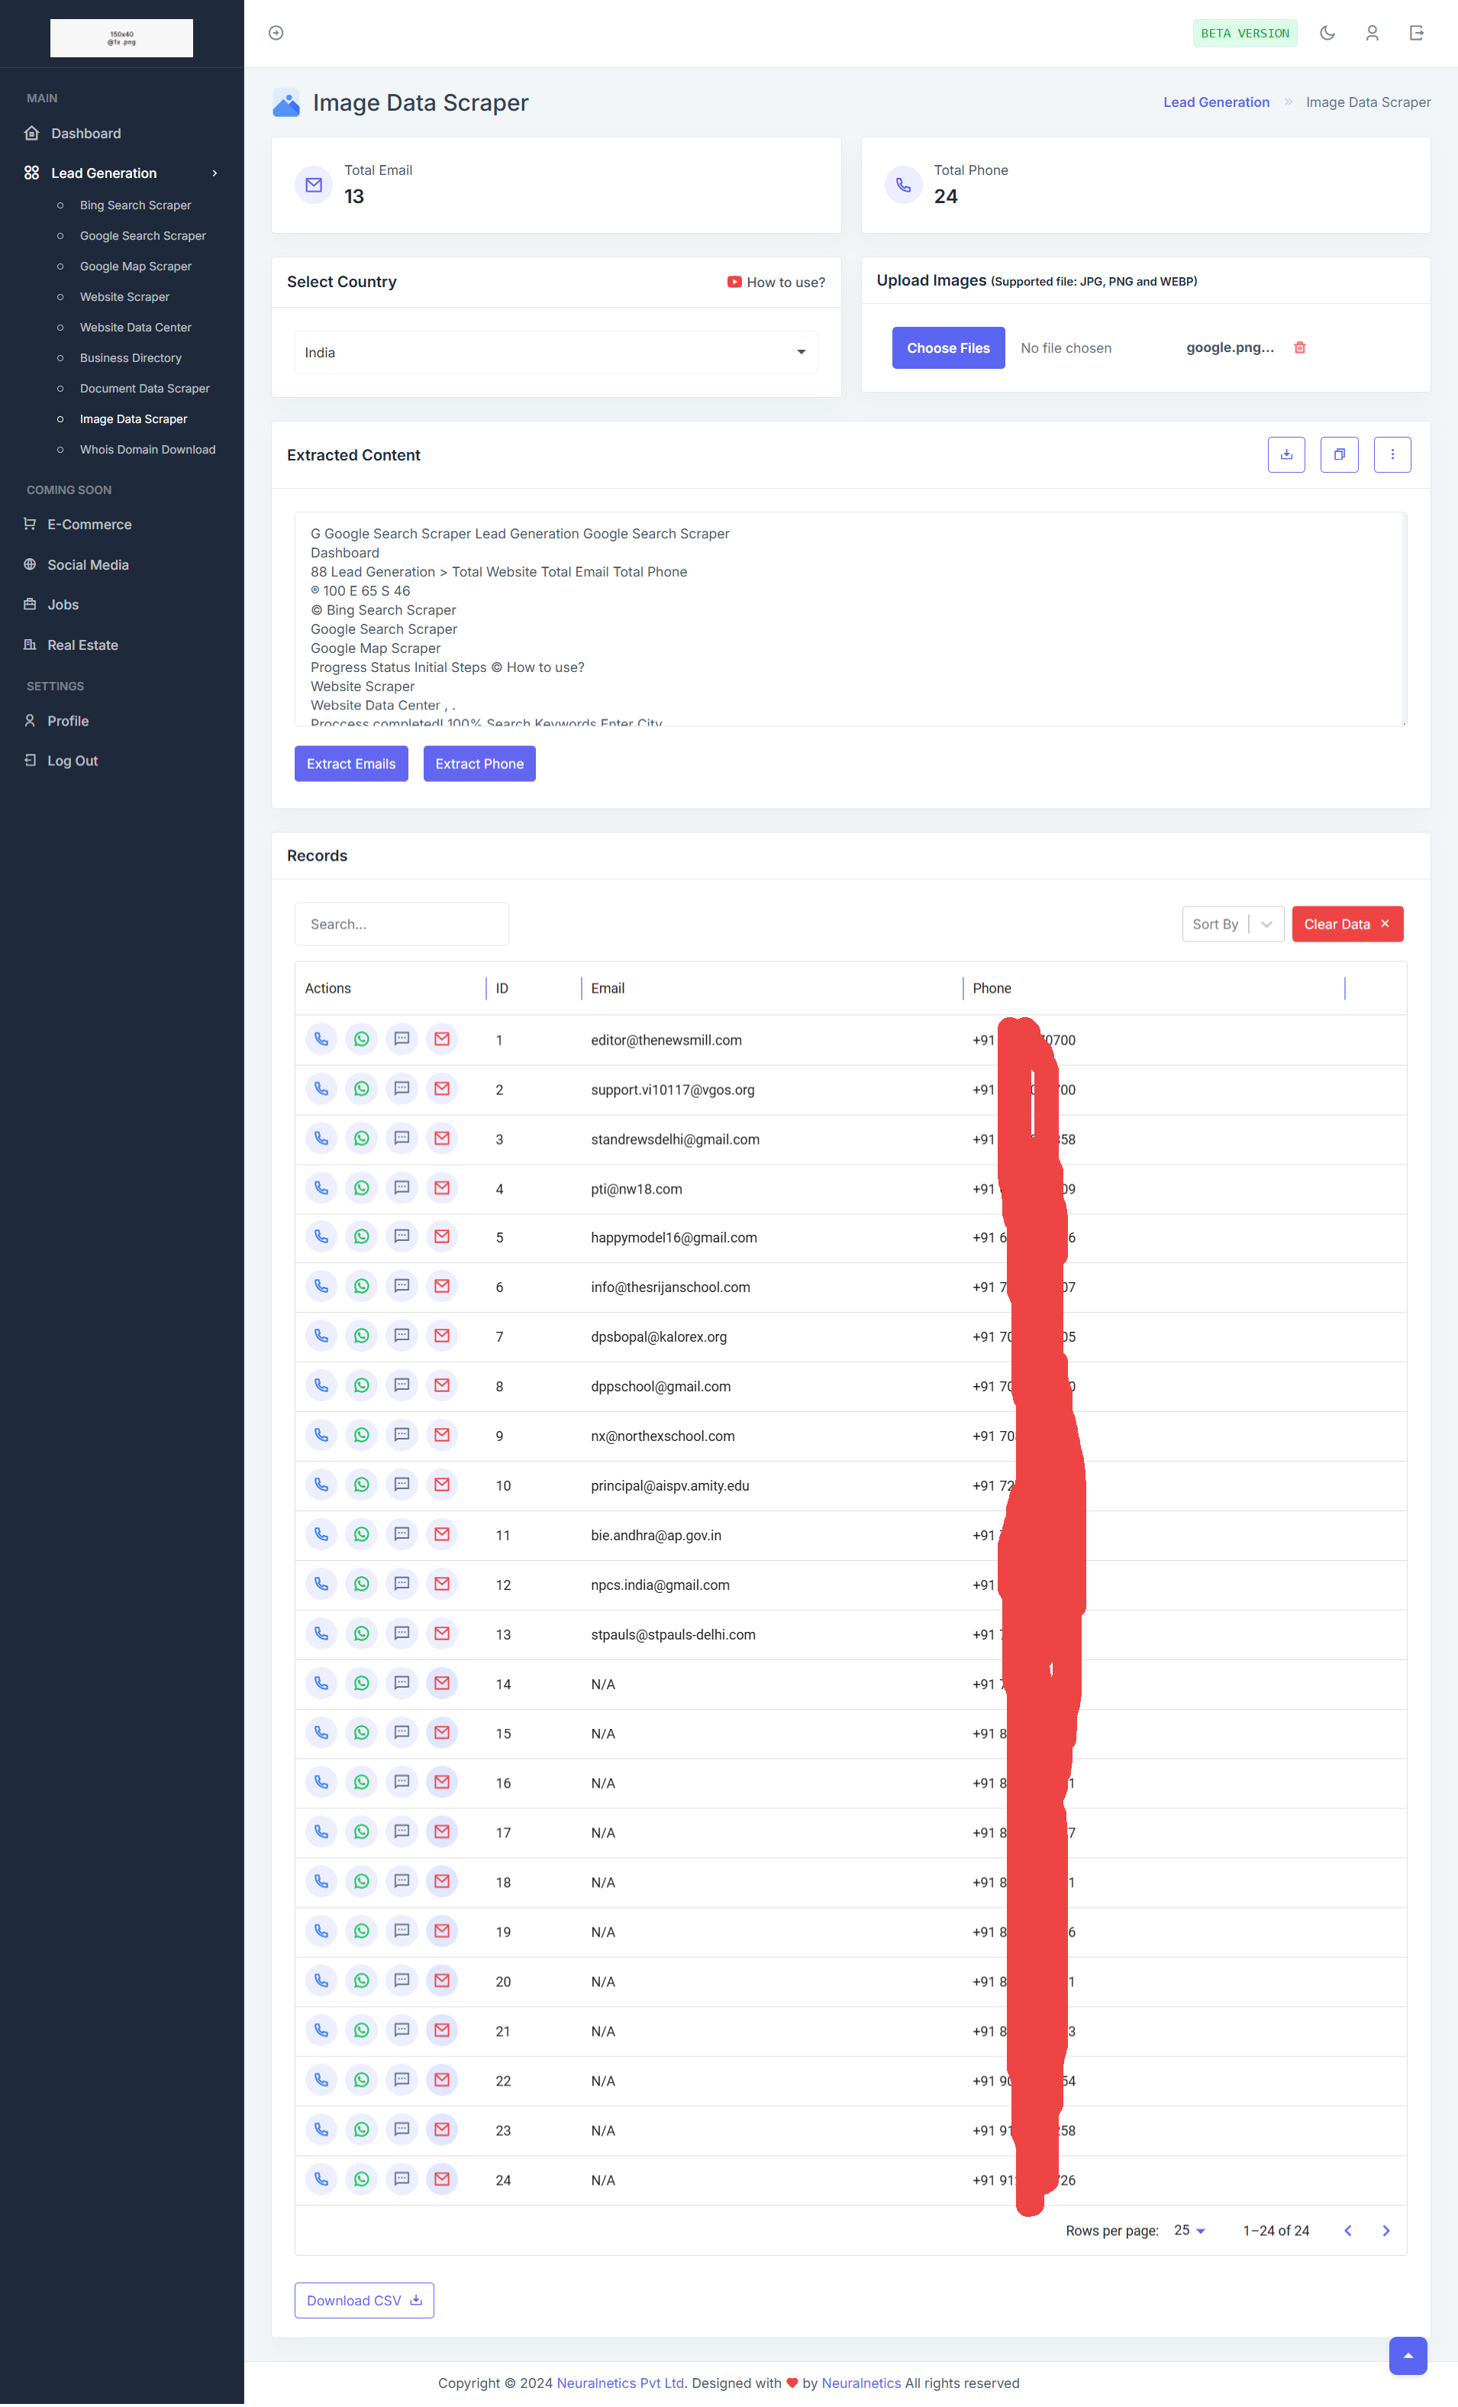Open Document Data Scraper menu item
This screenshot has width=1458, height=2407.
(144, 389)
